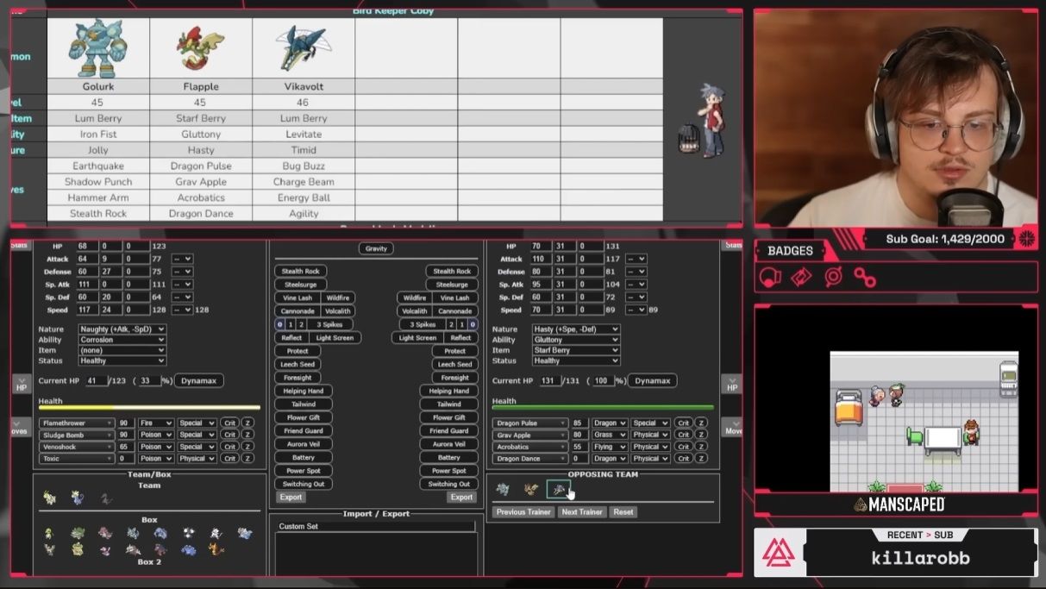The image size is (1046, 589).
Task: Toggle Gravity field condition
Action: click(x=376, y=248)
